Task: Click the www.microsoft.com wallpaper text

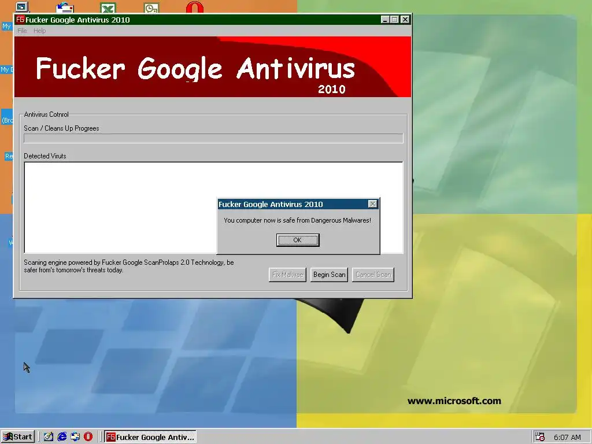Action: tap(454, 401)
